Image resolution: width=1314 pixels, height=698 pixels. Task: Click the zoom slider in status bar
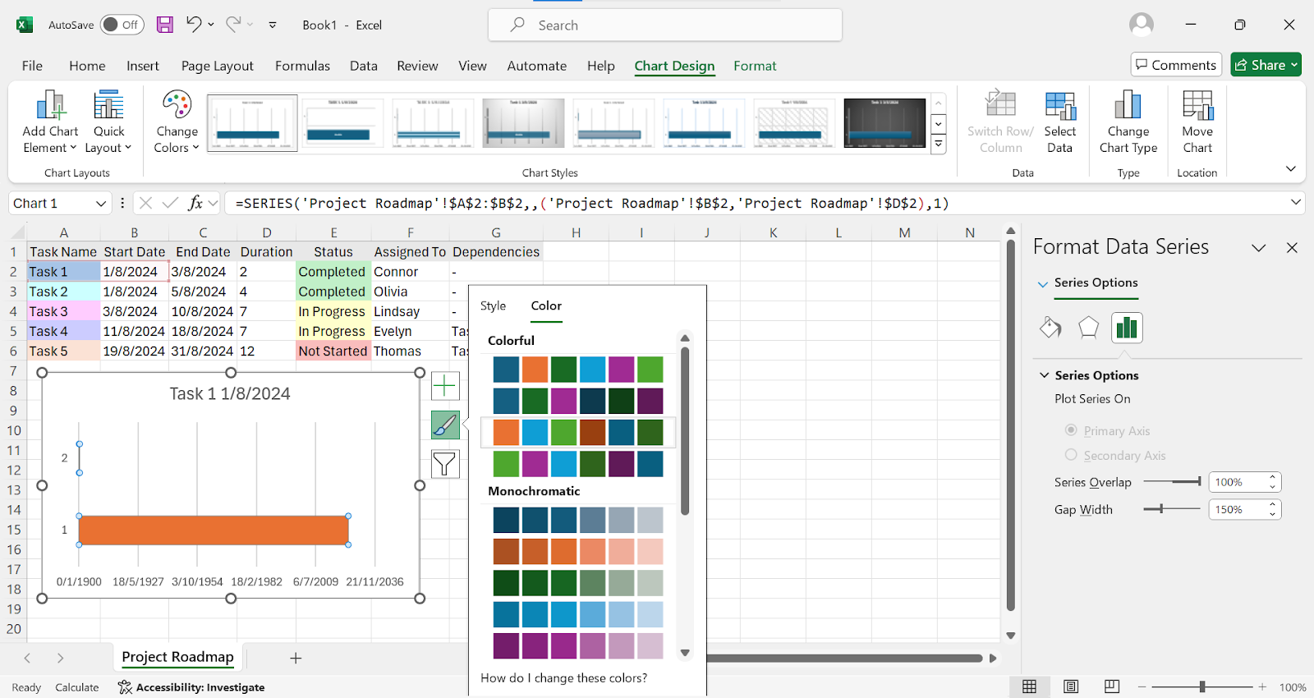pos(1202,687)
